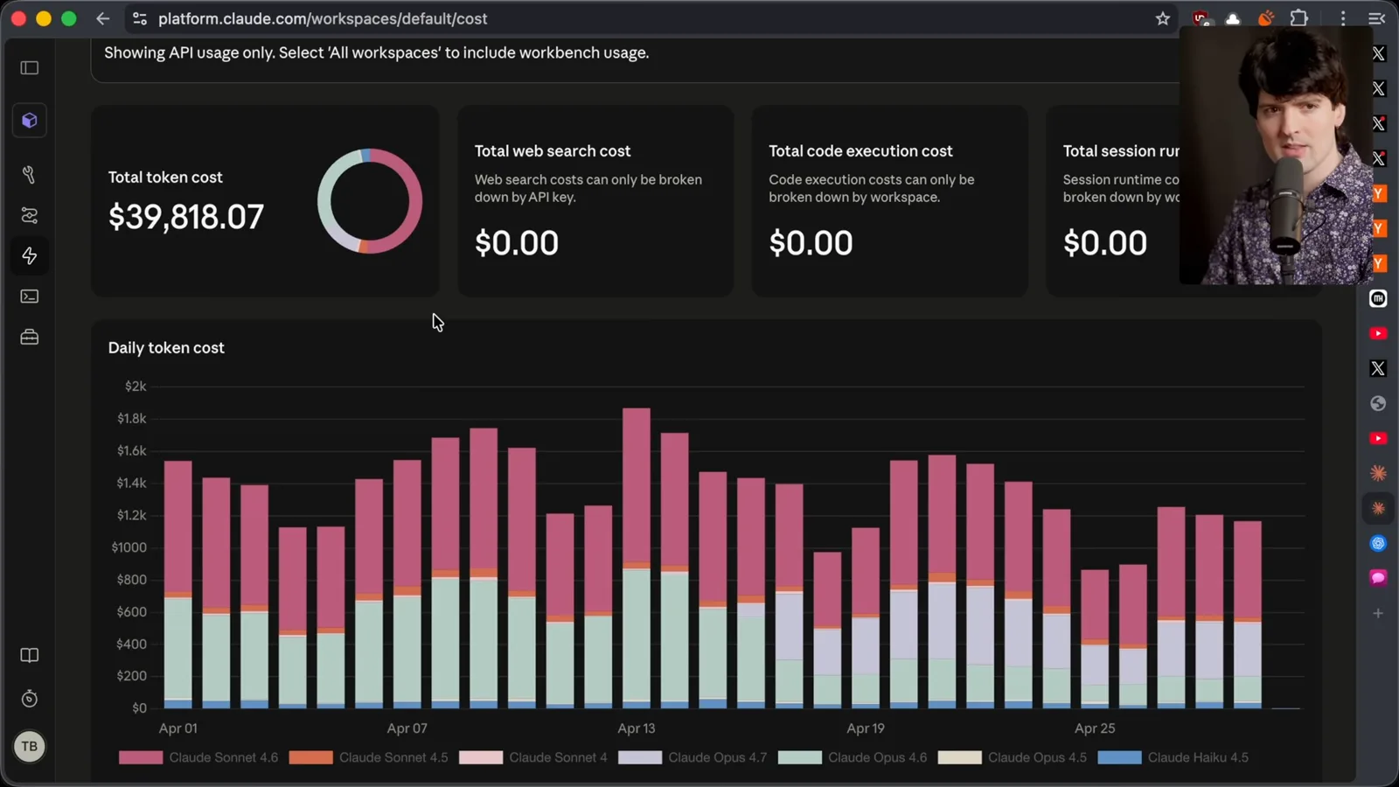Screen dimensions: 1399x787
Task: Click the Apr 07 axis label
Action: click(x=407, y=728)
